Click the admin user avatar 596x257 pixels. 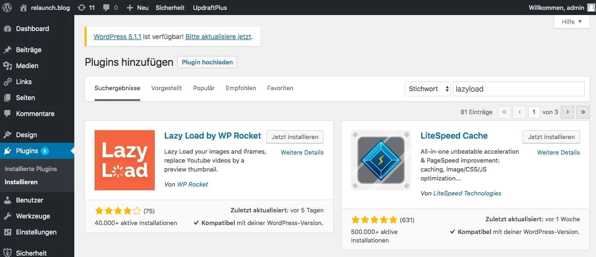(x=590, y=8)
